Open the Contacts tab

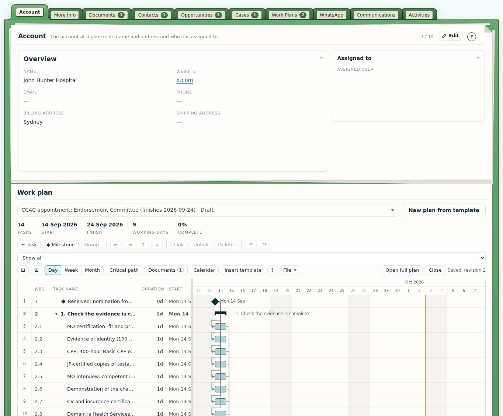(153, 15)
